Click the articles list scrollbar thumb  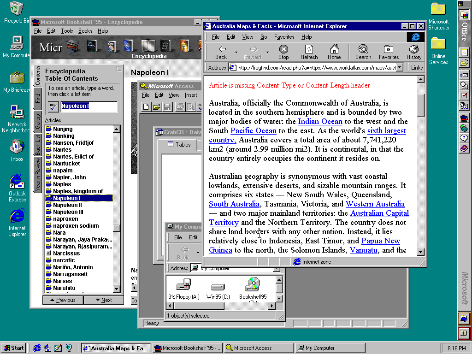117,228
